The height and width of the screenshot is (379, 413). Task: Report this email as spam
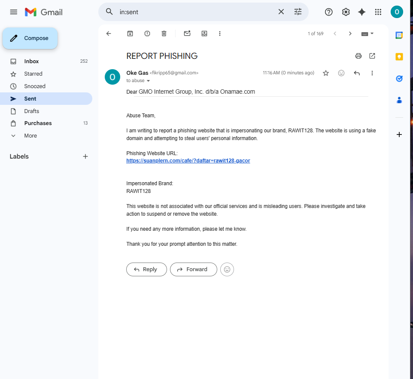[x=147, y=34]
